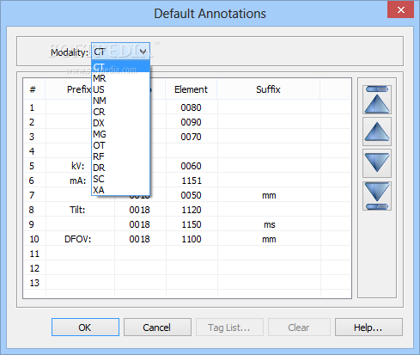420x355 pixels.
Task: Select group cell 0018 in row 8
Action: coord(139,210)
